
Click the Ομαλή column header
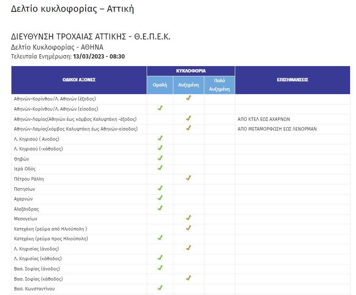tap(160, 85)
